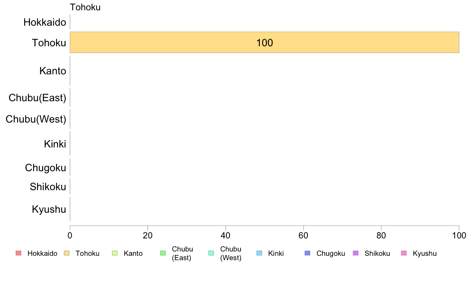The image size is (470, 291).
Task: Click the Kanto y-axis label
Action: point(53,71)
